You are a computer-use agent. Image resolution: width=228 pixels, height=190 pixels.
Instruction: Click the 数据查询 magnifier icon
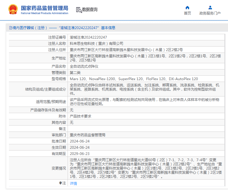click(x=79, y=10)
